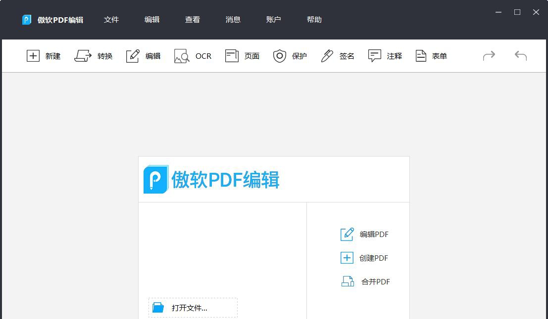This screenshot has width=548, height=319.
Task: Open the 查看 view menu
Action: [x=193, y=20]
